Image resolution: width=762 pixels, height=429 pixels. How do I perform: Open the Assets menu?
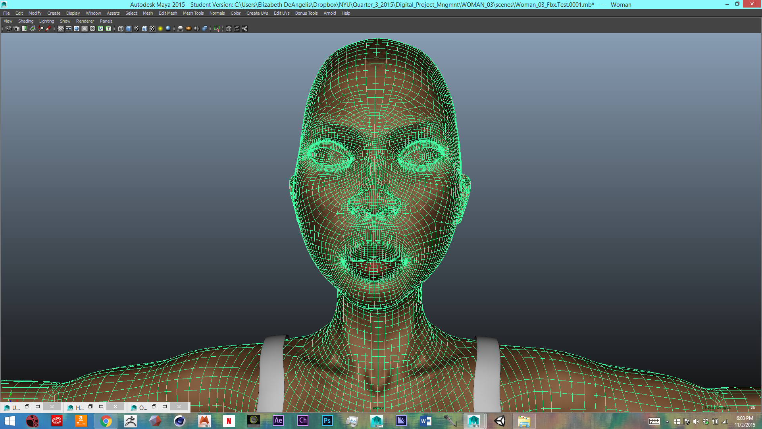(113, 13)
